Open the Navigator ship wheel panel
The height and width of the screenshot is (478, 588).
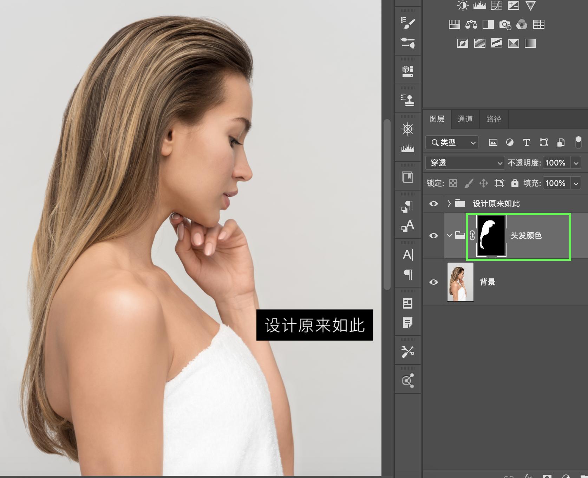[407, 129]
